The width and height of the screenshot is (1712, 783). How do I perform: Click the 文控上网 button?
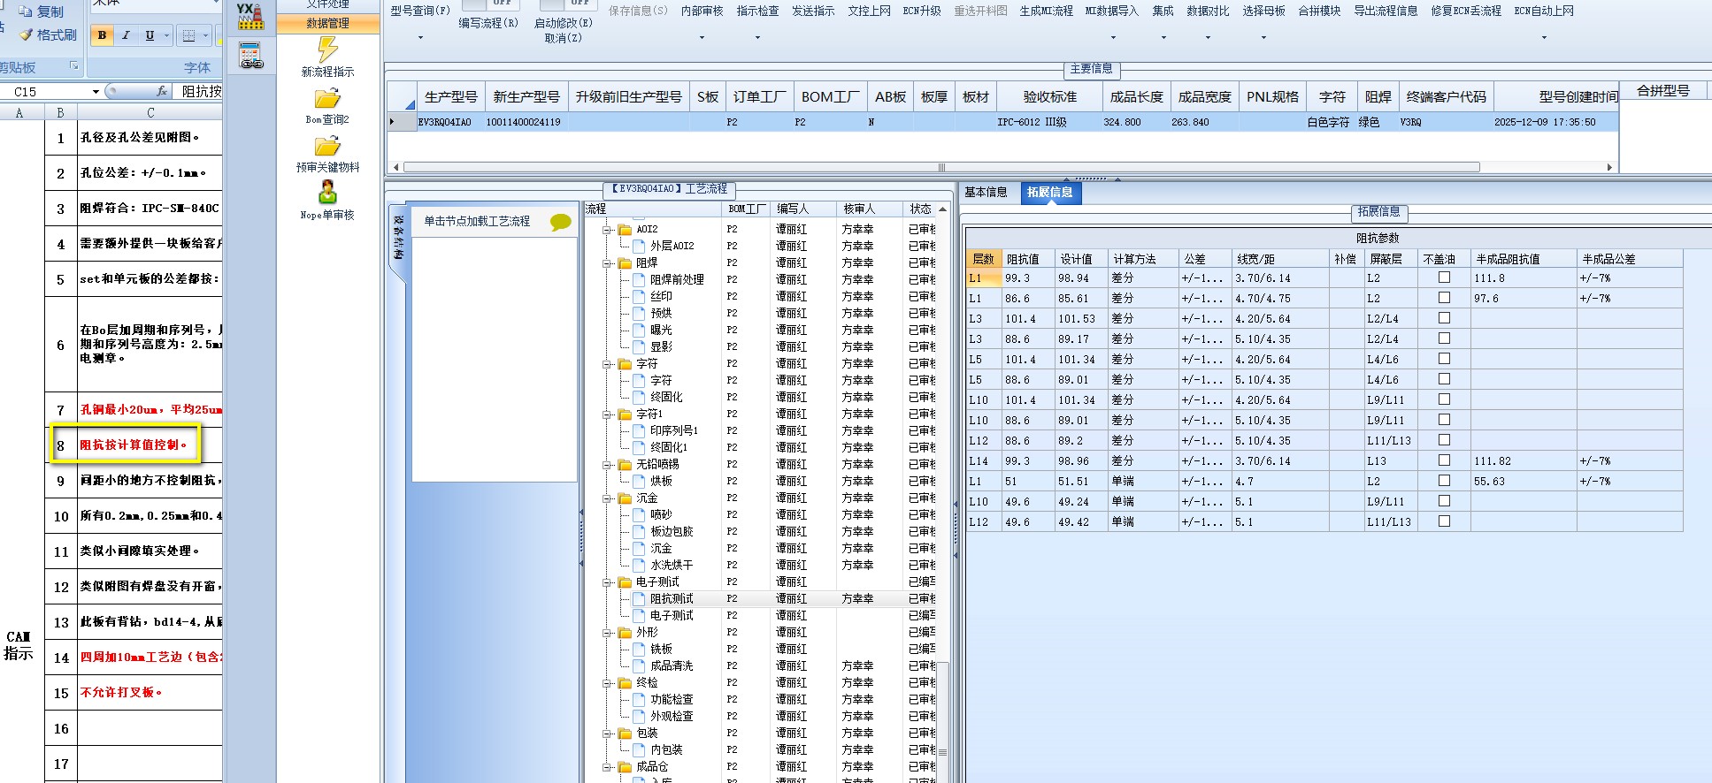tap(869, 11)
